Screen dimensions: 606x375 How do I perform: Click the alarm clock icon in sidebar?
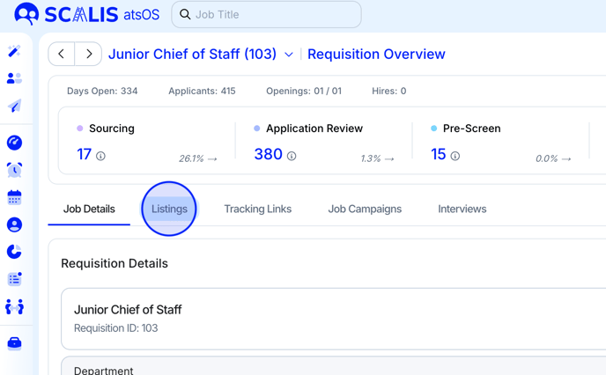[x=14, y=170]
